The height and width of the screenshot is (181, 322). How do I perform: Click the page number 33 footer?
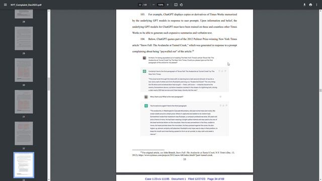pyautogui.click(x=185, y=159)
